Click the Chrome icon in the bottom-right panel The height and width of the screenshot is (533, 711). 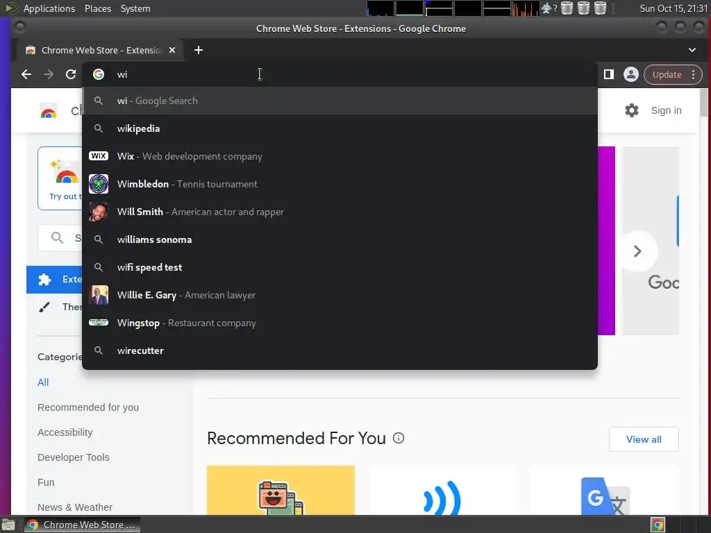click(658, 525)
